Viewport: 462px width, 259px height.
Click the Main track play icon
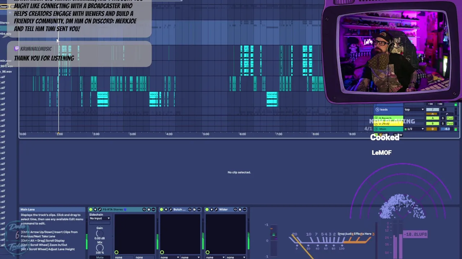[376, 129]
